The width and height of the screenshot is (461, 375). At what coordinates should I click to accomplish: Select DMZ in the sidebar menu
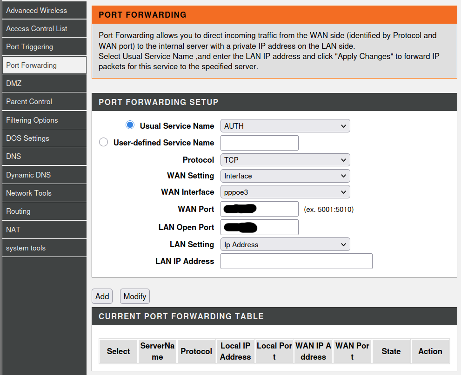(44, 84)
